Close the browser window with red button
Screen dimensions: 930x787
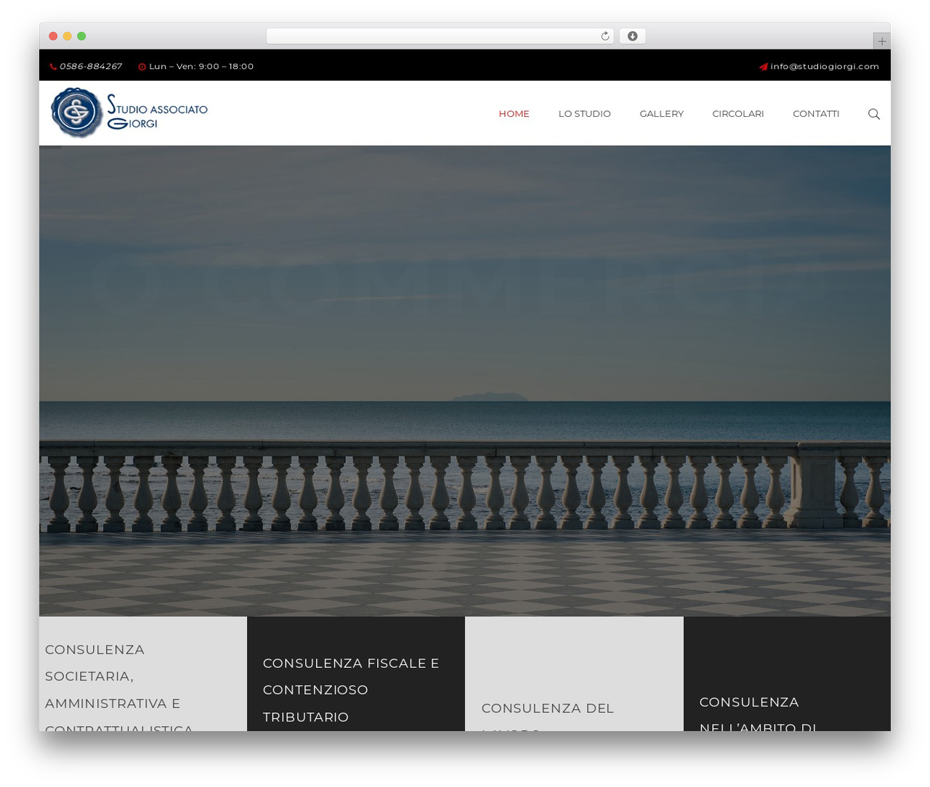[53, 36]
